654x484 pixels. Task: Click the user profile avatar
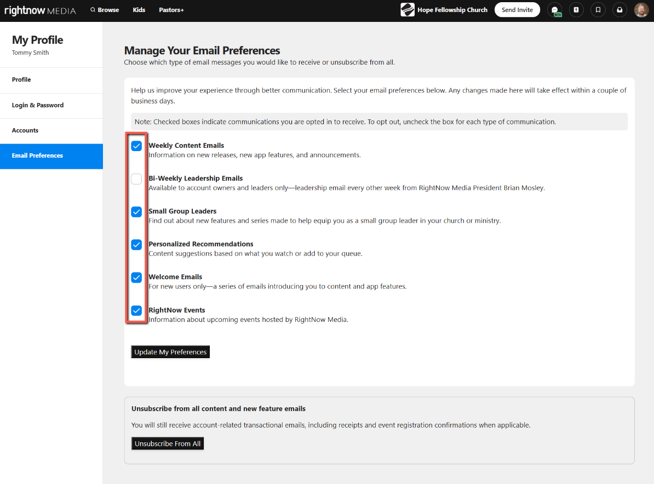[x=641, y=10]
